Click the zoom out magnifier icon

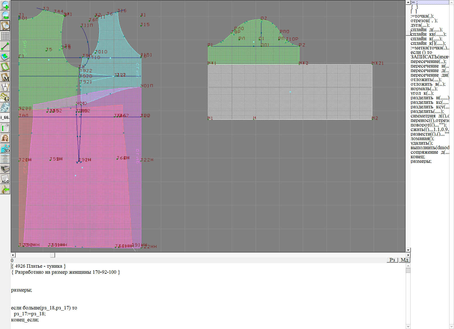click(5, 15)
